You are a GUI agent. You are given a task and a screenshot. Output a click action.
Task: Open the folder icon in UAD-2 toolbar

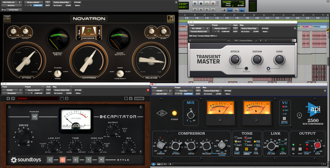click(166, 164)
